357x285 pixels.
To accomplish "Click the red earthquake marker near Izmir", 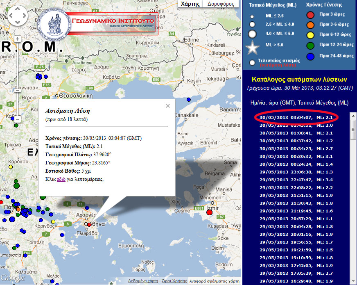I will pyautogui.click(x=210, y=212).
